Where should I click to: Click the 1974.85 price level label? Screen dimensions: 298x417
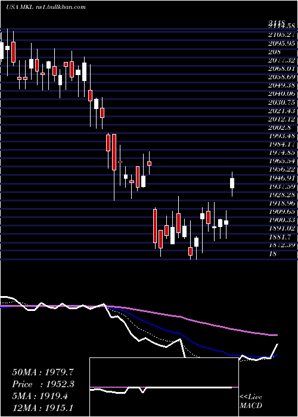(x=282, y=153)
